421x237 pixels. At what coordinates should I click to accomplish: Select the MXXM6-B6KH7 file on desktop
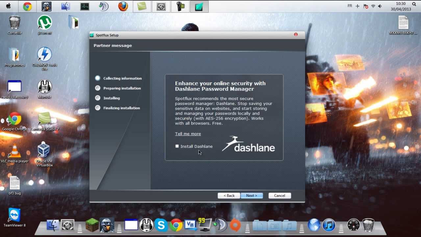point(403,25)
